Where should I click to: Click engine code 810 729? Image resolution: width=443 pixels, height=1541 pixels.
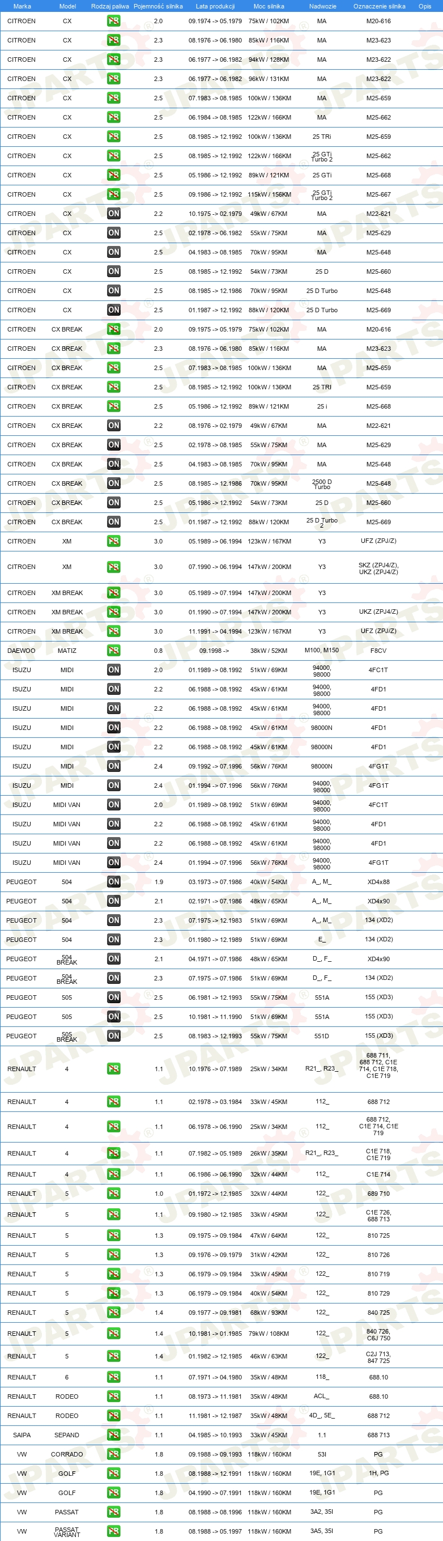(378, 1293)
